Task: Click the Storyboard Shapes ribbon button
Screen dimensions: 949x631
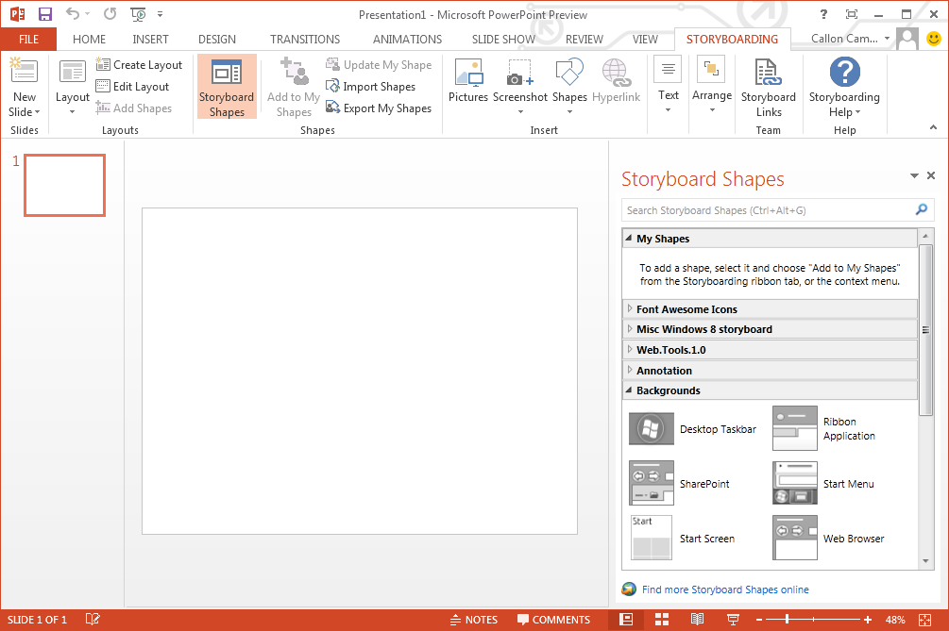Action: point(227,87)
